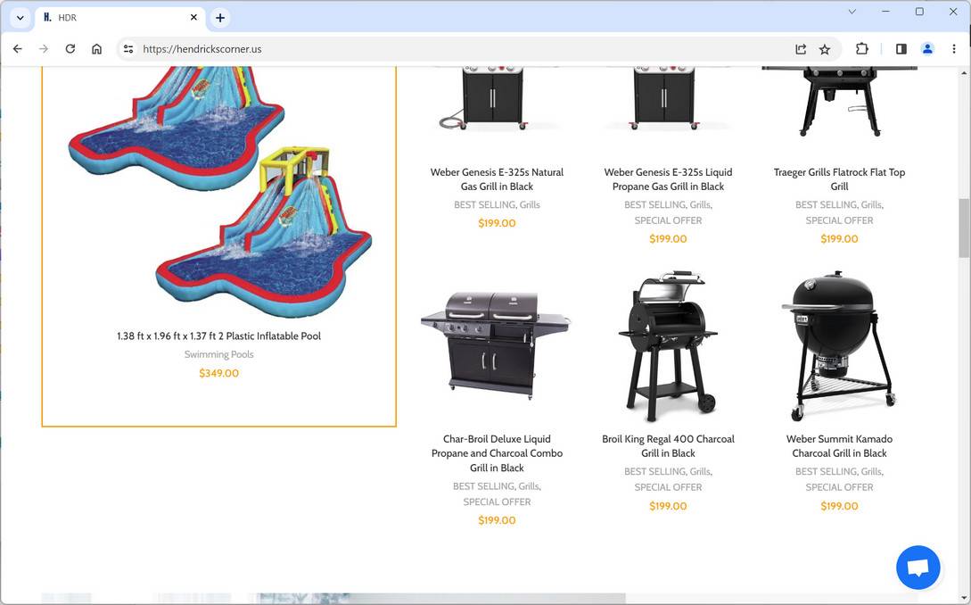
Task: Expand the tab search dropdown
Action: pyautogui.click(x=20, y=18)
